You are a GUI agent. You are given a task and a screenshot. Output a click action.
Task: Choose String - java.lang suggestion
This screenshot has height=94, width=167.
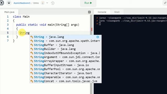pyautogui.click(x=65, y=37)
